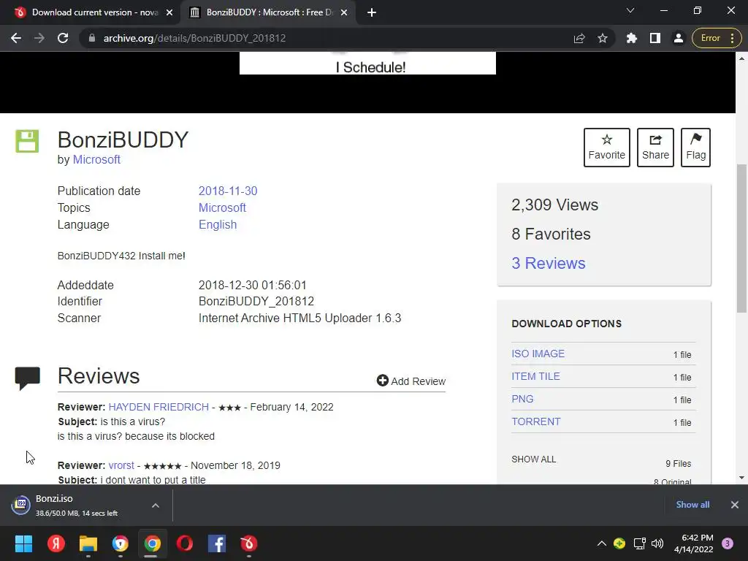Open the notification badge with 3
This screenshot has width=748, height=561.
(728, 543)
